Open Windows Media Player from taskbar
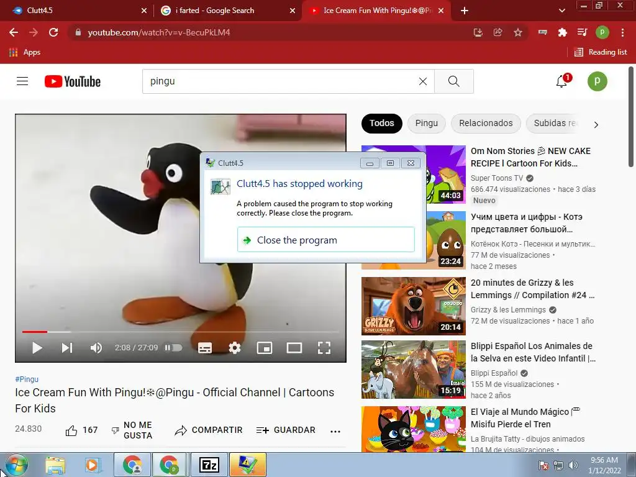 (x=93, y=465)
